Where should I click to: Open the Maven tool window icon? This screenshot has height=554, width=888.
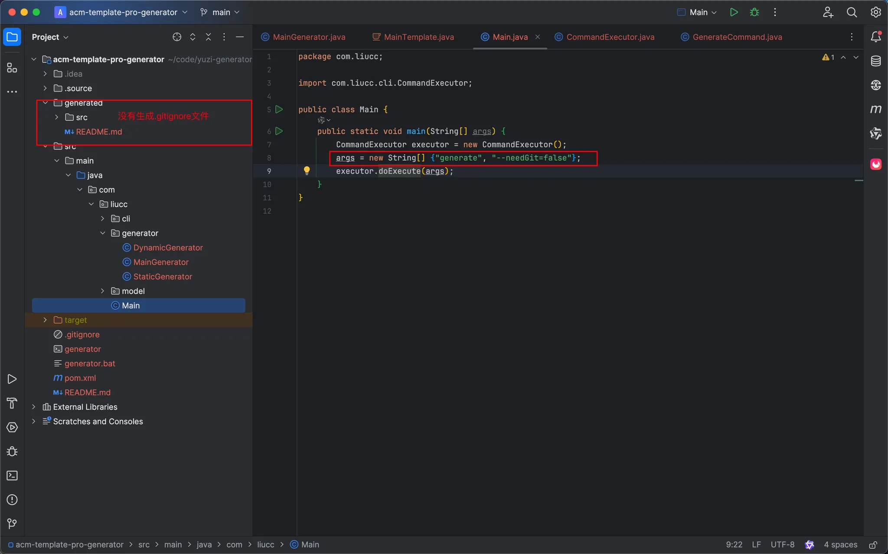pos(875,109)
